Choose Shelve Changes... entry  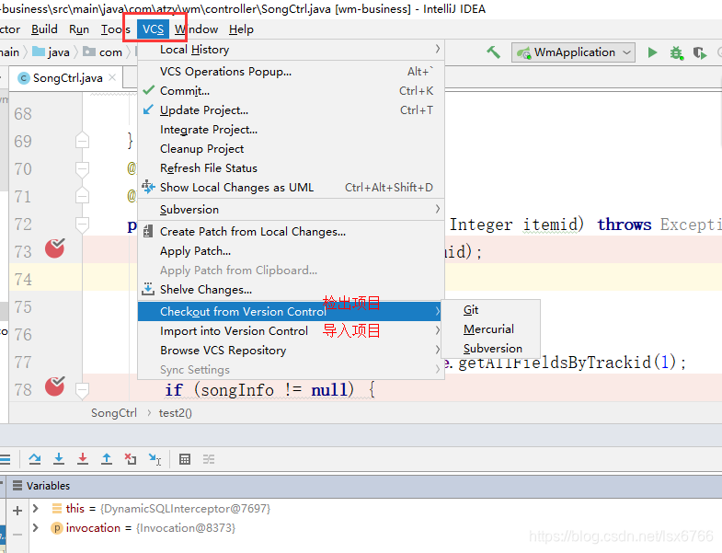pos(291,290)
